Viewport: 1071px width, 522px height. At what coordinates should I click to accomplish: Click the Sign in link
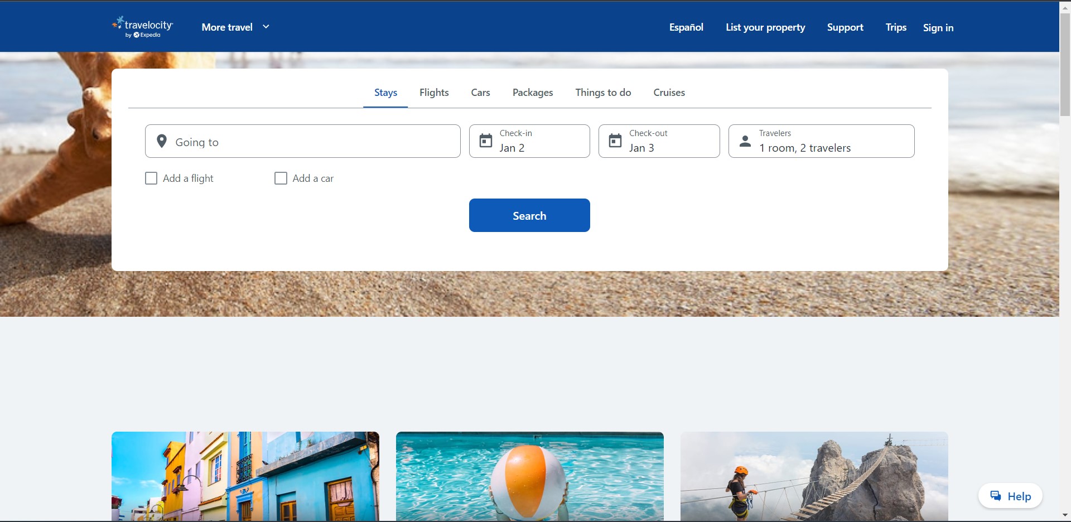pos(938,27)
